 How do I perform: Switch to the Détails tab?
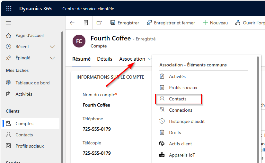[x=105, y=59]
